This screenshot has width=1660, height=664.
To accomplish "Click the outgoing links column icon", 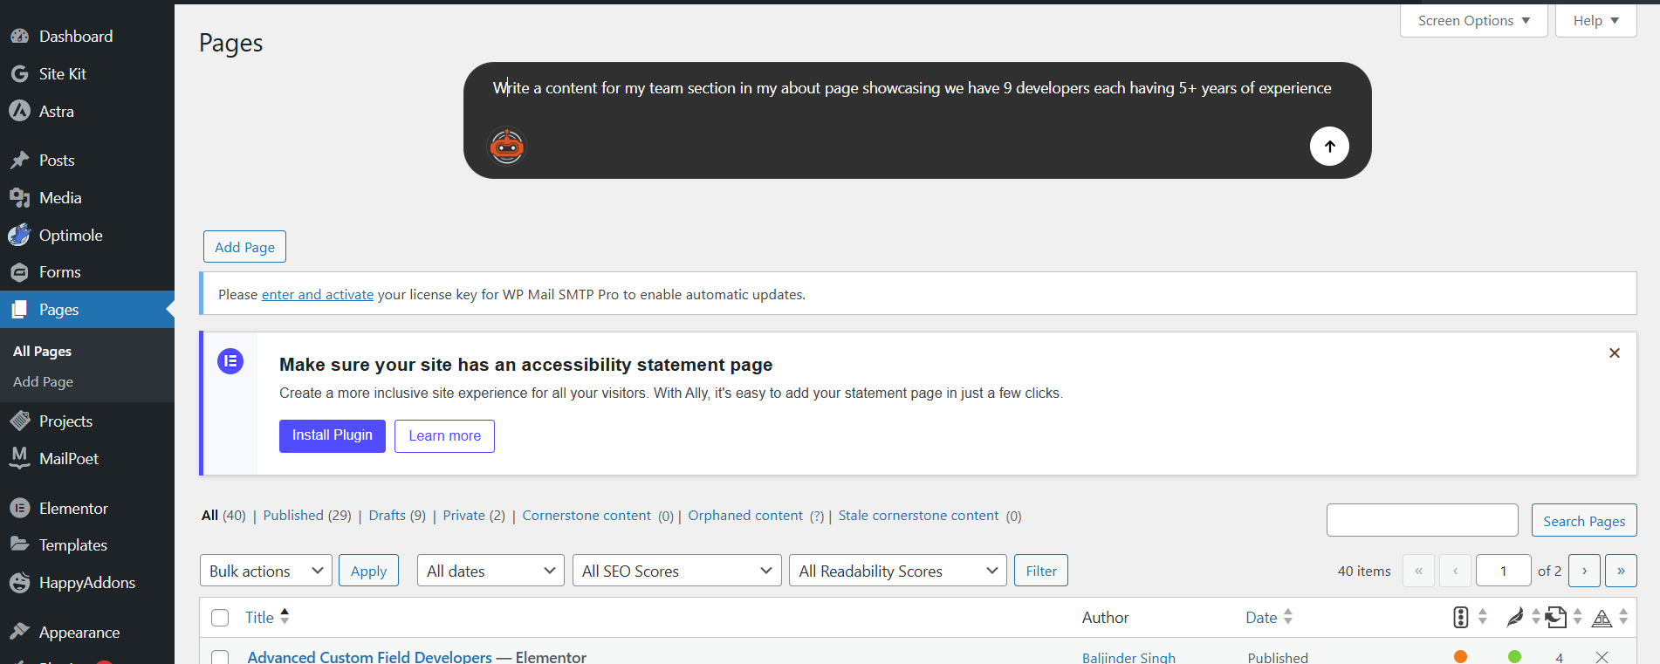I will pyautogui.click(x=1556, y=618).
